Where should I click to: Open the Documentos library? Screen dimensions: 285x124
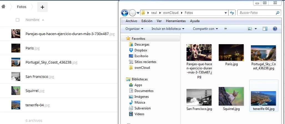144,91
